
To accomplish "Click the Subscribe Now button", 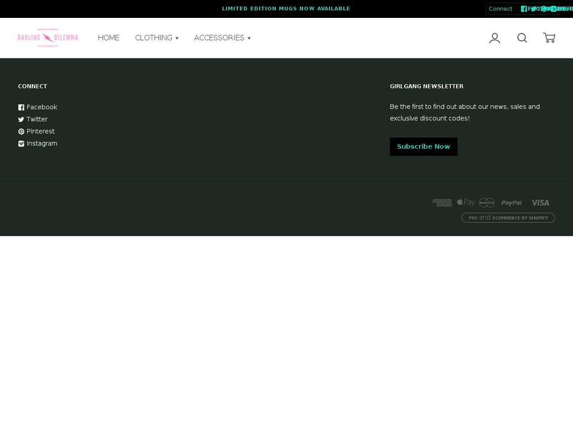I will pyautogui.click(x=424, y=147).
